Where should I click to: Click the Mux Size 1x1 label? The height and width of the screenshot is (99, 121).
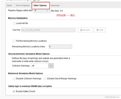(x=57, y=11)
